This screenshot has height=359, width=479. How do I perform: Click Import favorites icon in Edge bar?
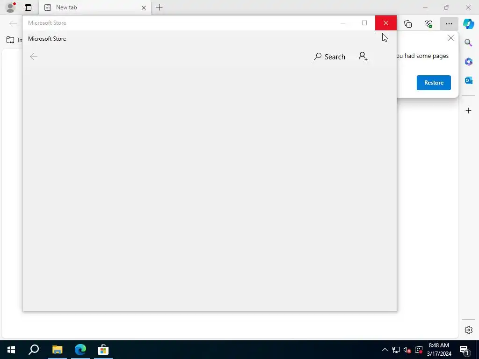click(x=10, y=40)
